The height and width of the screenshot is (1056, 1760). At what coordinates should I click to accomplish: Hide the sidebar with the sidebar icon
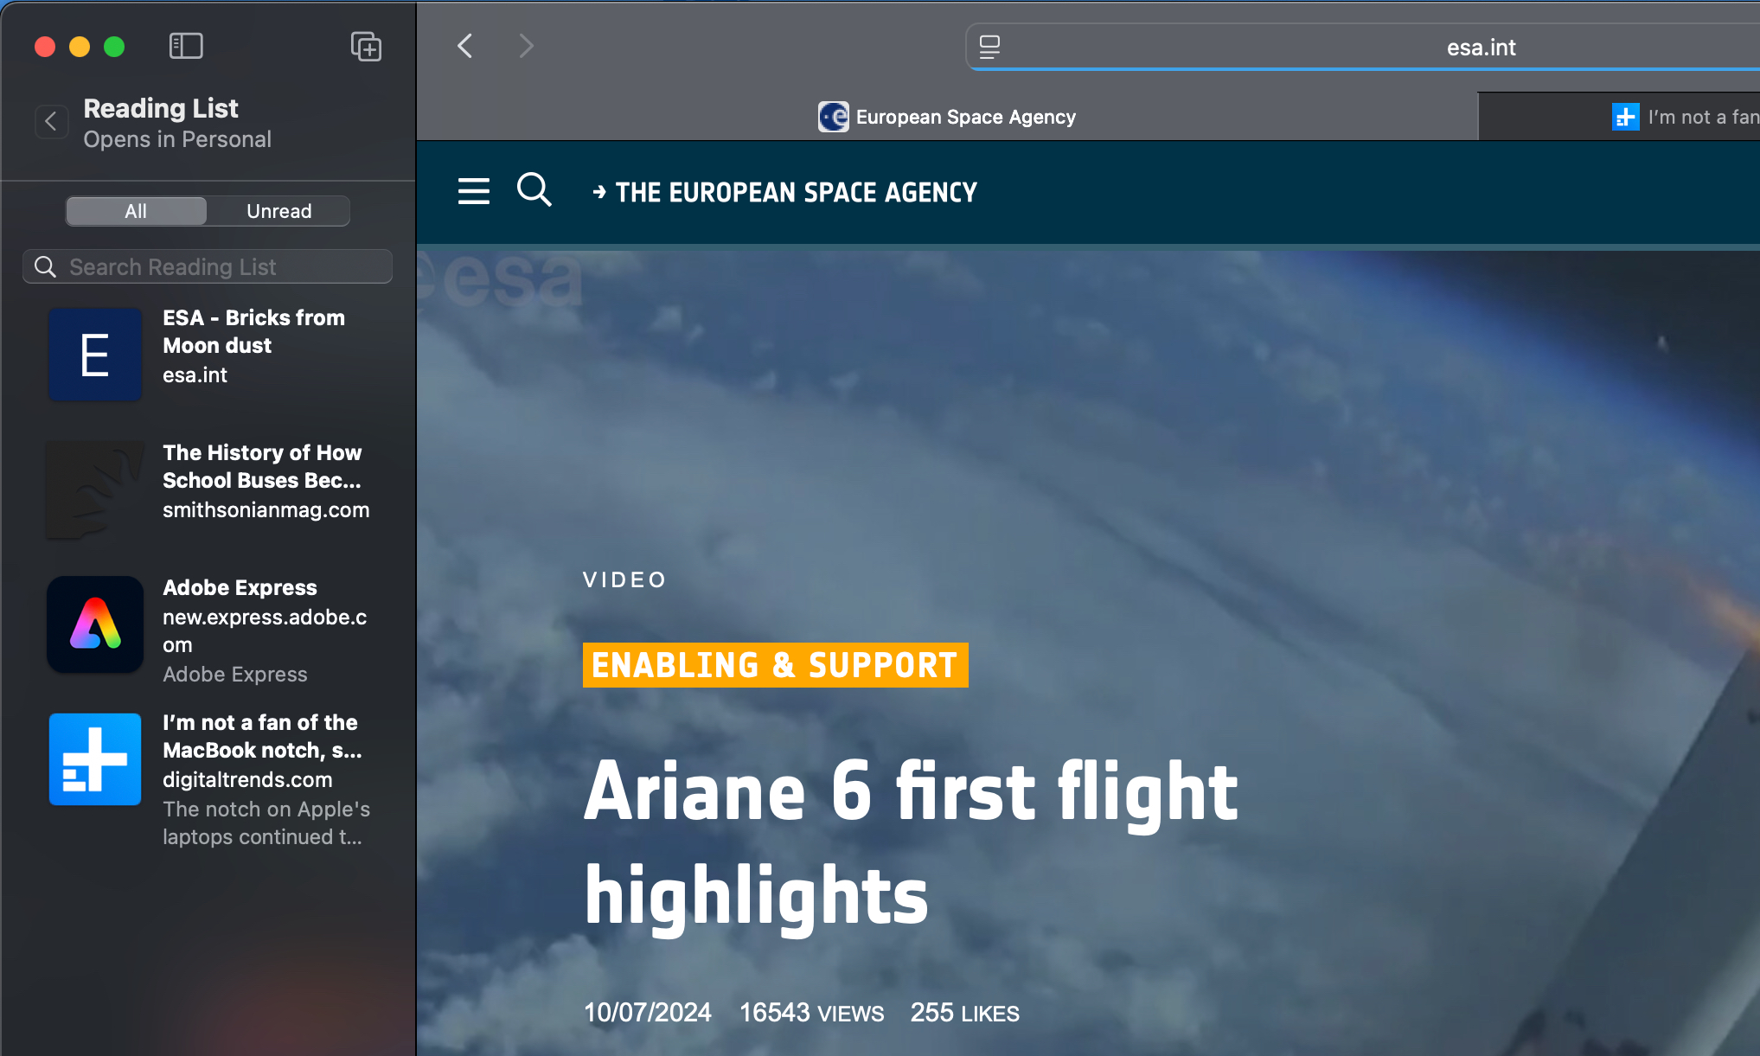click(x=186, y=46)
